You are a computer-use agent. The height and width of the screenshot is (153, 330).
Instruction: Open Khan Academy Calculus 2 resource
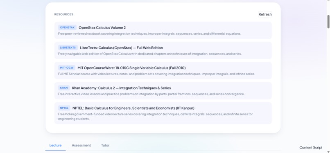pos(163,90)
